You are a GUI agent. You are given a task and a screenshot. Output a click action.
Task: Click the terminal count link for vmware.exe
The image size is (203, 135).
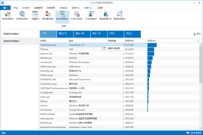pyautogui.click(x=123, y=62)
